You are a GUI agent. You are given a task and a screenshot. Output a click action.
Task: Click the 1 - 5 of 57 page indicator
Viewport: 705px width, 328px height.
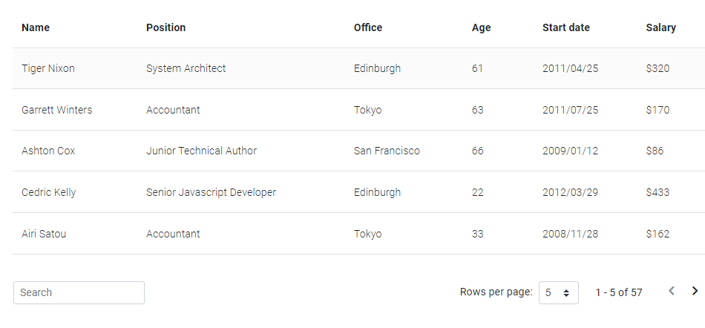tap(619, 292)
